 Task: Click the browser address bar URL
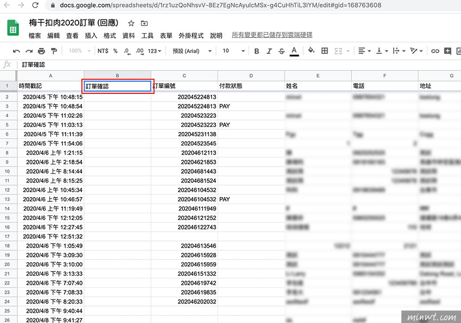coord(221,5)
